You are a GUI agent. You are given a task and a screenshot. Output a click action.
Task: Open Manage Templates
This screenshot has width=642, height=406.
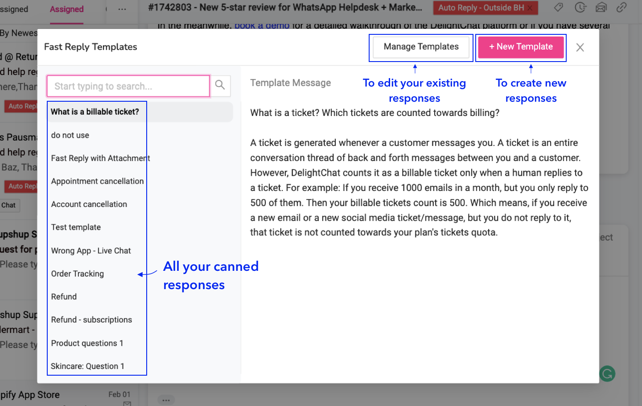[421, 47]
